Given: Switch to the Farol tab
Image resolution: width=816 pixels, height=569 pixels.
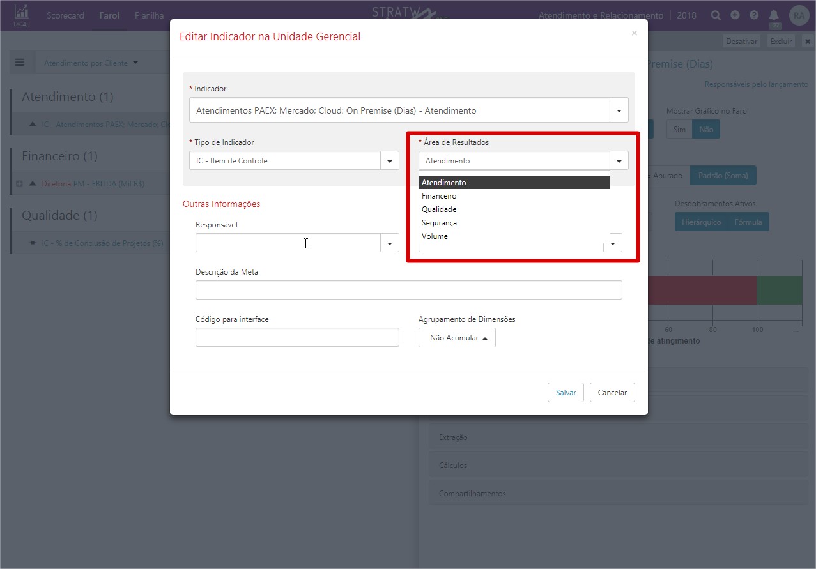Looking at the screenshot, I should [109, 15].
